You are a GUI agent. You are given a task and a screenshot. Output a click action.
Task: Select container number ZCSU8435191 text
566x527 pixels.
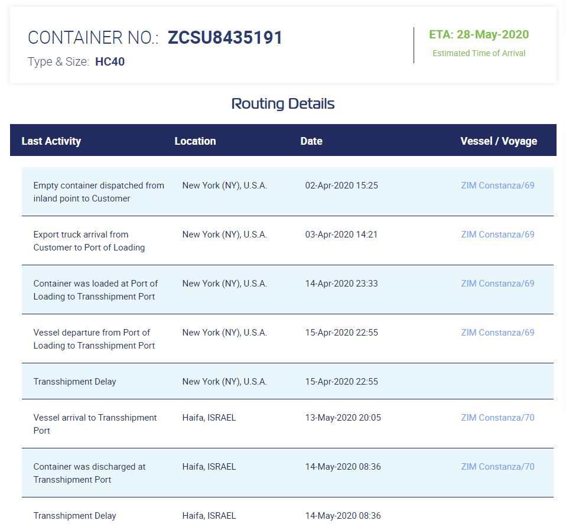pos(225,38)
